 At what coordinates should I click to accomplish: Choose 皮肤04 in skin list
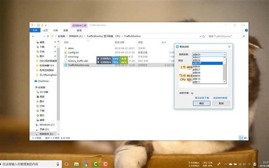pyautogui.click(x=207, y=60)
